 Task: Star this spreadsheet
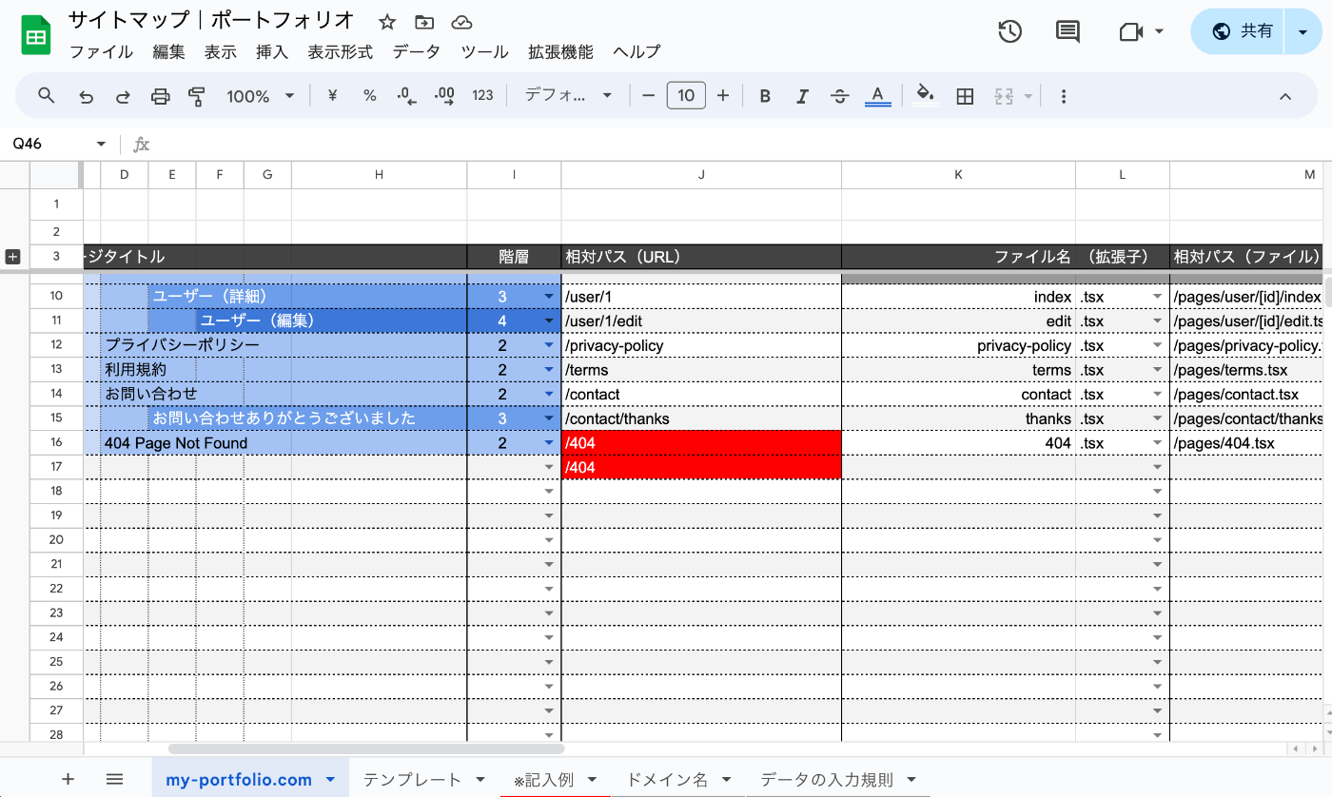387,22
